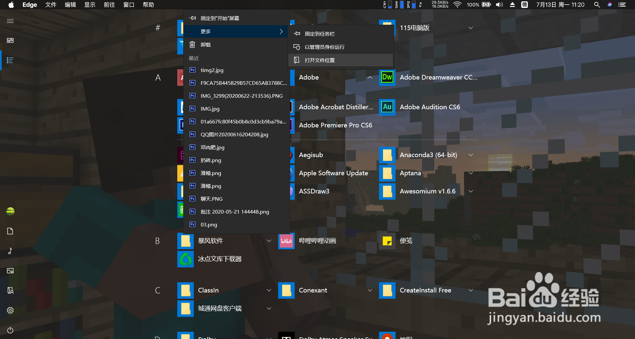Click the Power icon
Image resolution: width=635 pixels, height=339 pixels.
[x=10, y=330]
